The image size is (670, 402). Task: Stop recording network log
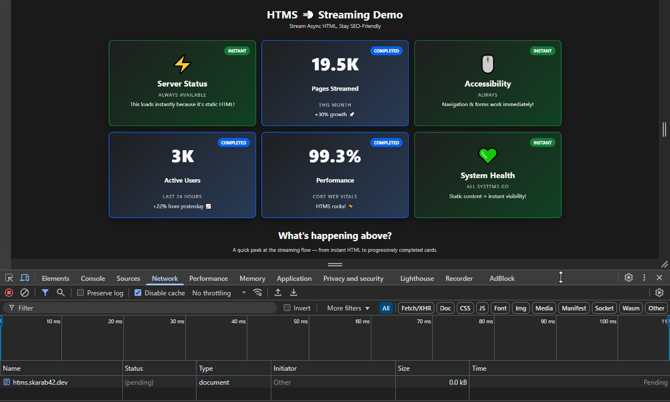tap(8, 292)
